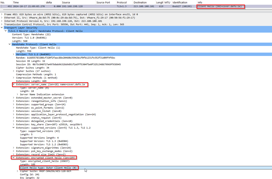The width and height of the screenshot is (272, 179).
Task: Select the Length: 560 field
Action: 20,41
